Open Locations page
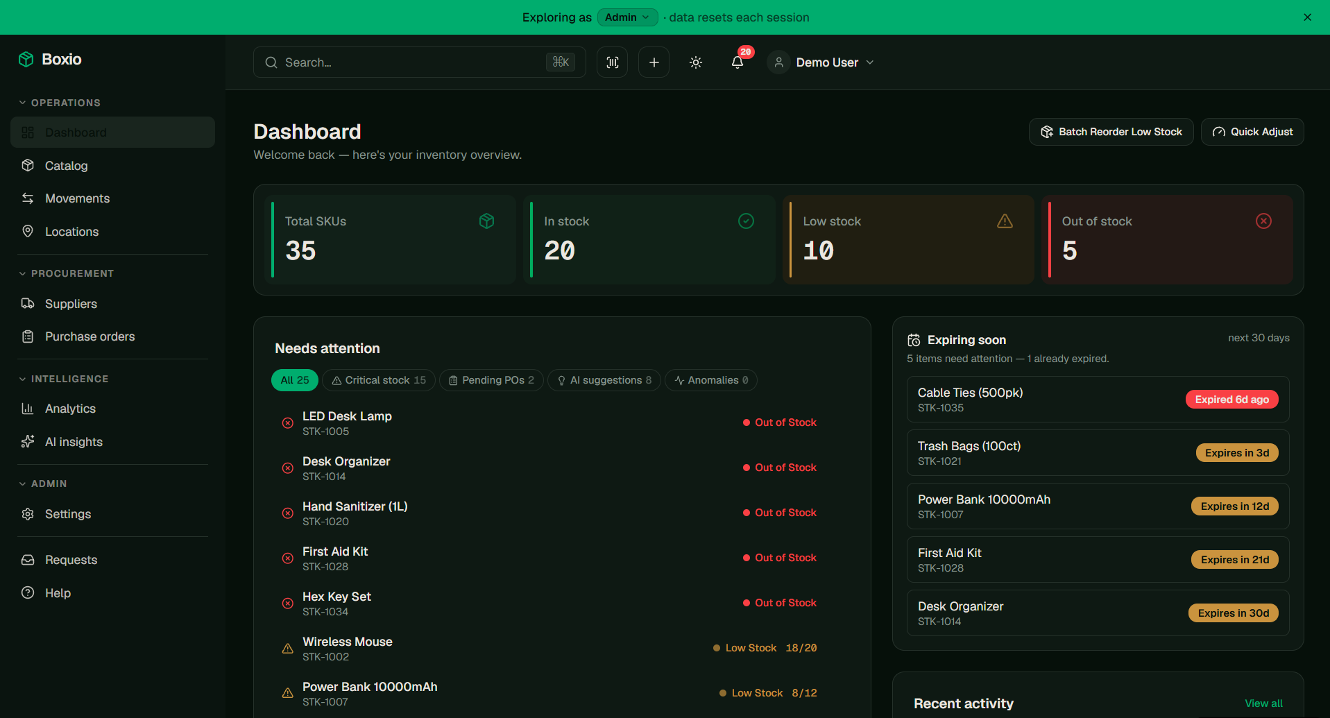Screen dimensions: 1330x718 pyautogui.click(x=112, y=232)
